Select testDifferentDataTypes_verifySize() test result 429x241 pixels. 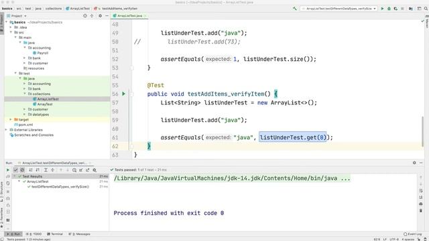58,187
